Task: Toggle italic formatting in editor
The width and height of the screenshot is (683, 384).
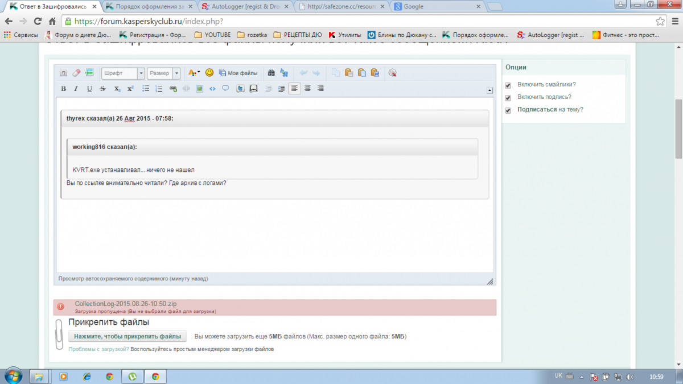Action: pos(76,89)
